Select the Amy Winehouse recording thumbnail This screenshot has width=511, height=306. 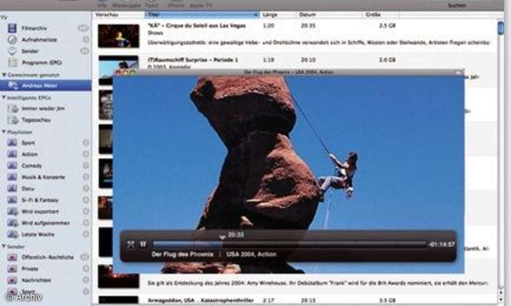[x=118, y=276]
